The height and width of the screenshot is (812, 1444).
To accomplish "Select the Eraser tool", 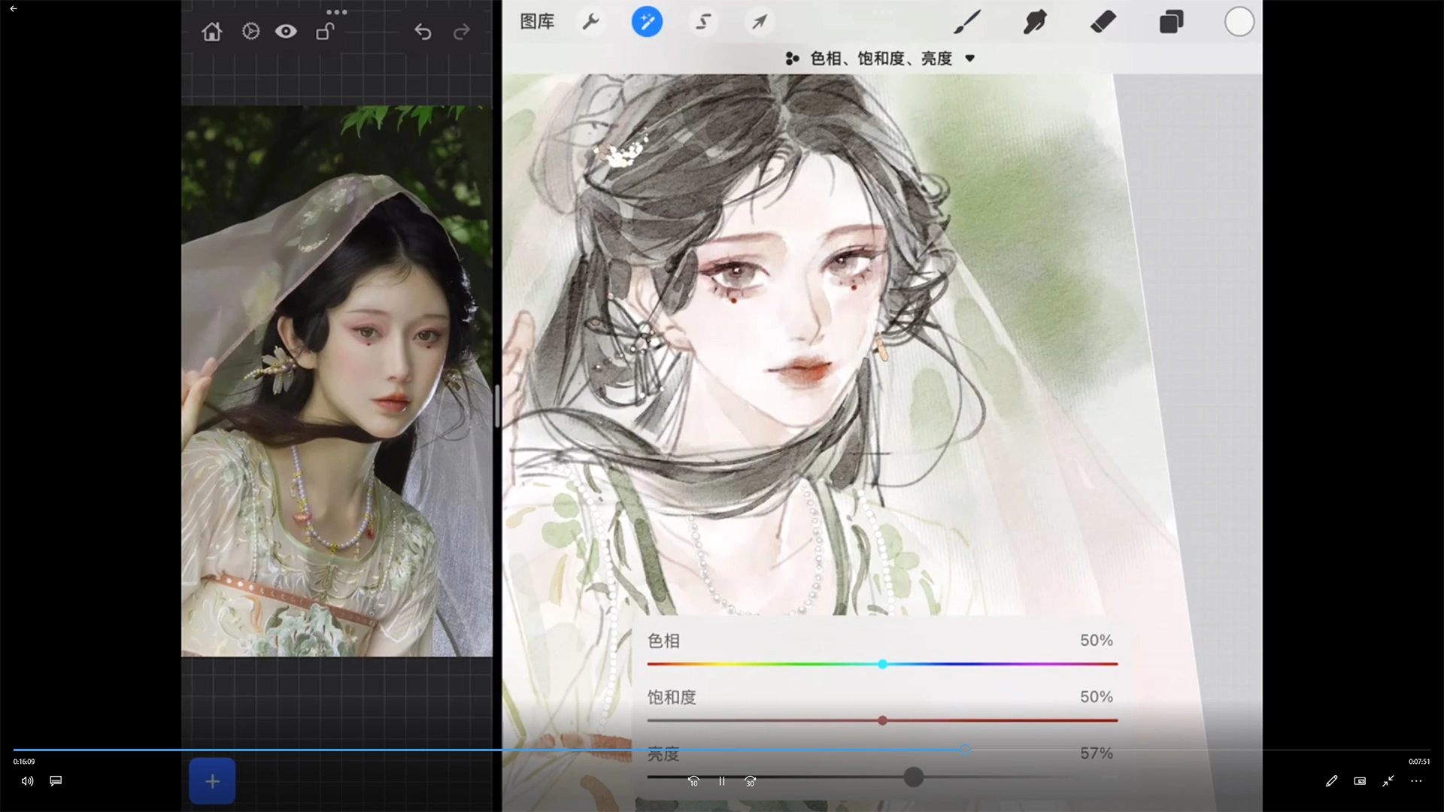I will click(1103, 22).
